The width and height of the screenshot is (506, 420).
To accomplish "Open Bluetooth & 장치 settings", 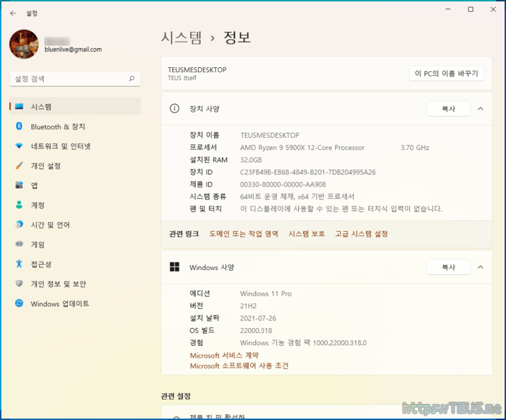I will (x=75, y=127).
